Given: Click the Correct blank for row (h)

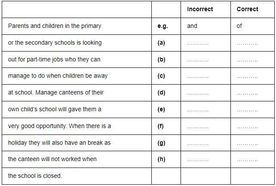Looking at the screenshot, I should click(x=247, y=160).
